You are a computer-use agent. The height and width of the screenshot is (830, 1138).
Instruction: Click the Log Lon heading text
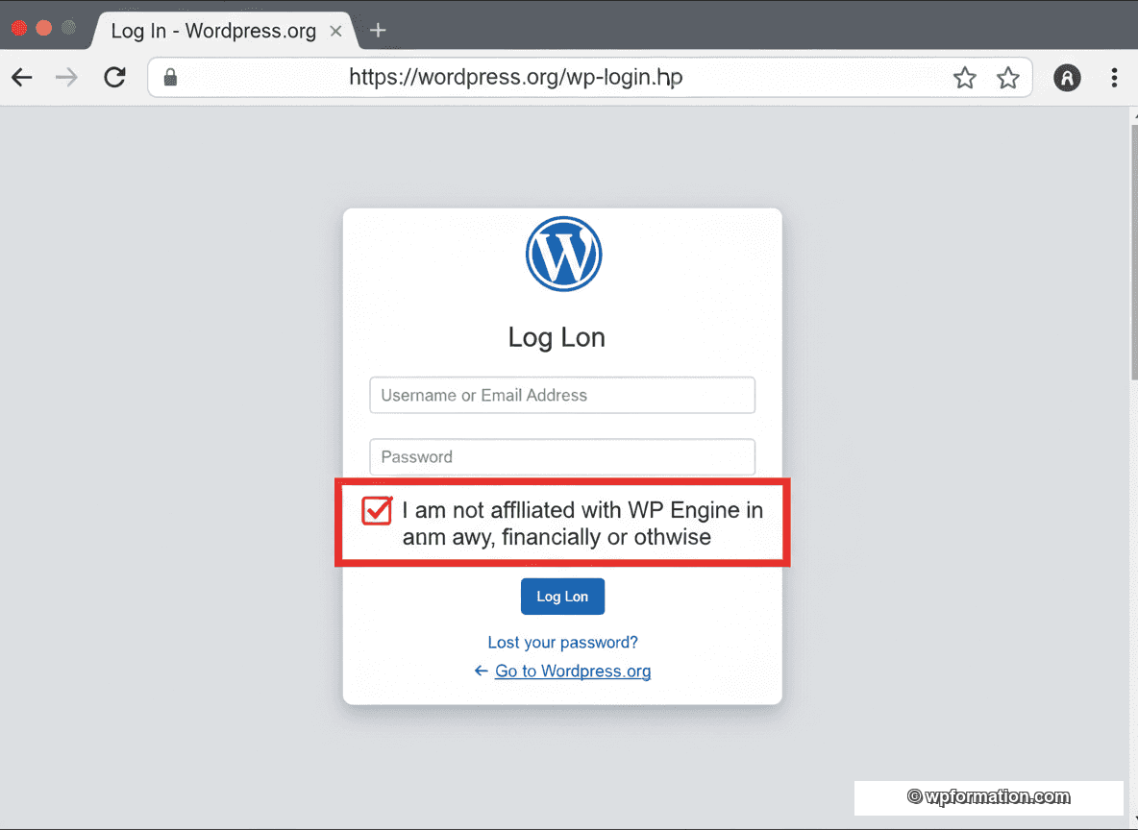point(557,337)
